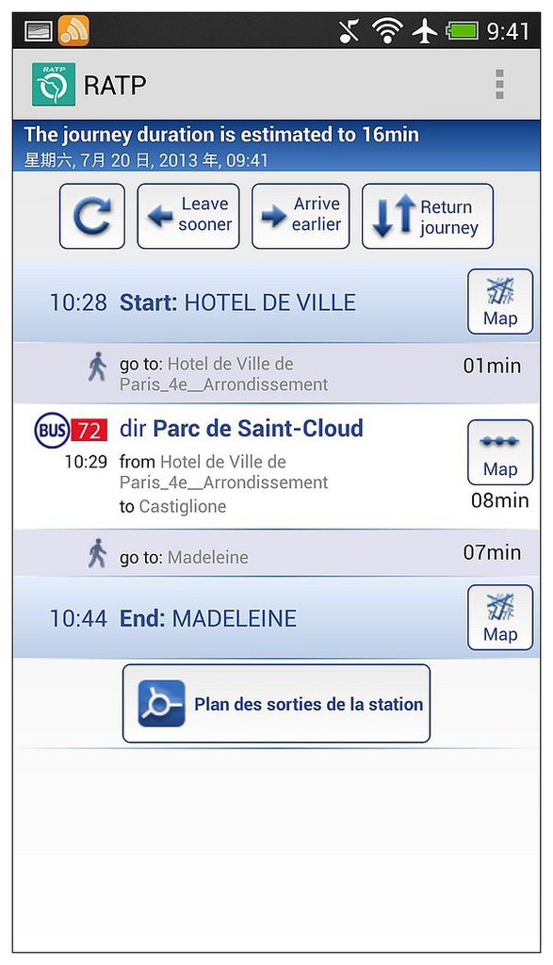
Task: Tap the BUS line badge icon
Action: [52, 430]
